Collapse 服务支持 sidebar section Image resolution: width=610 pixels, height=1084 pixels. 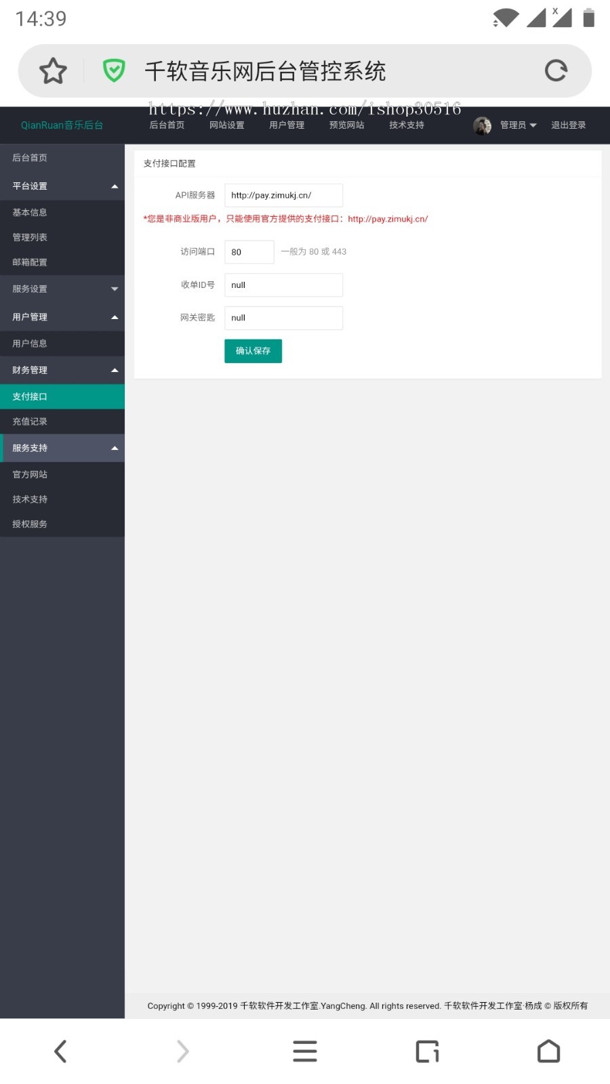62,449
